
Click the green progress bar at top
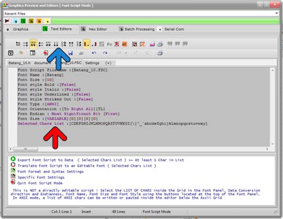[165, 21]
